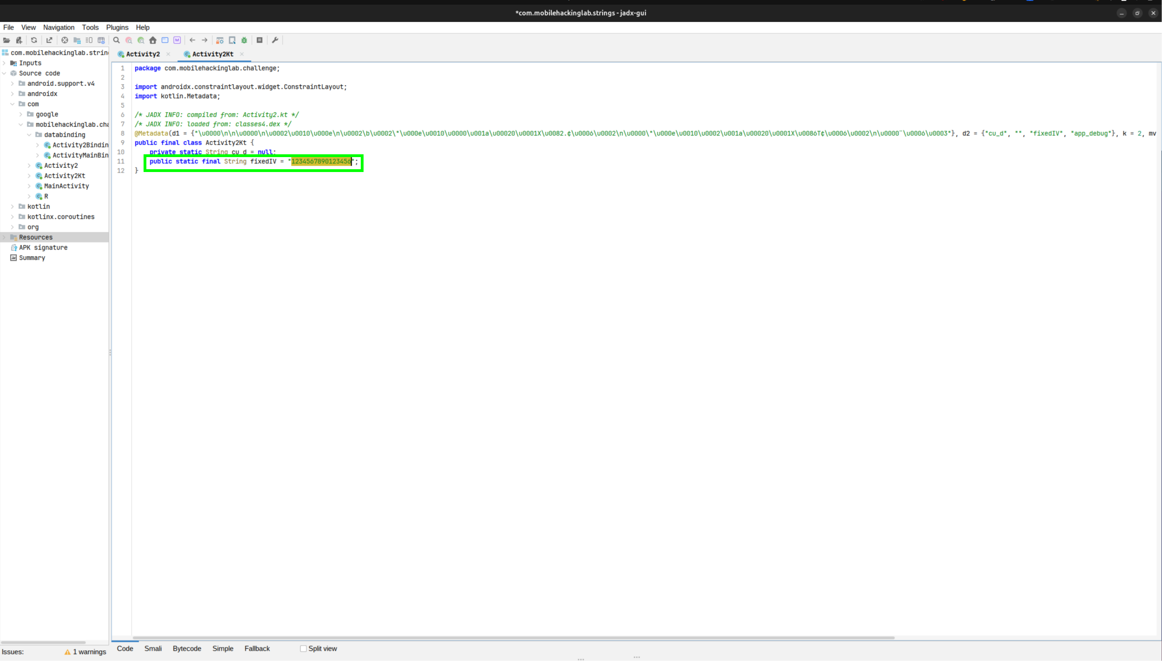Open Summary tree item

coord(32,258)
